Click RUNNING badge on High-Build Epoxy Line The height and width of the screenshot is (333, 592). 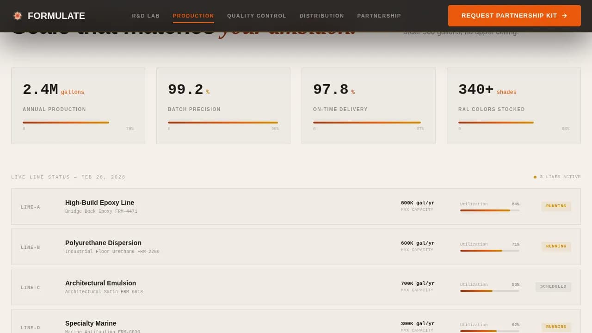(x=556, y=206)
